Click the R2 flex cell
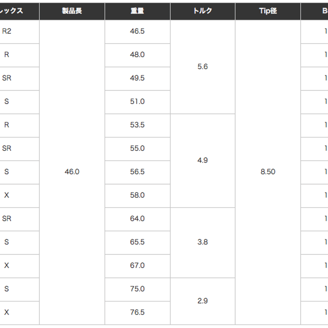 20,32
